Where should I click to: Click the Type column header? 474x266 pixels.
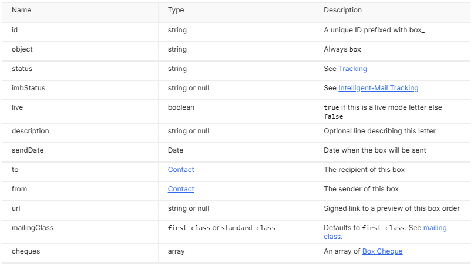(176, 10)
